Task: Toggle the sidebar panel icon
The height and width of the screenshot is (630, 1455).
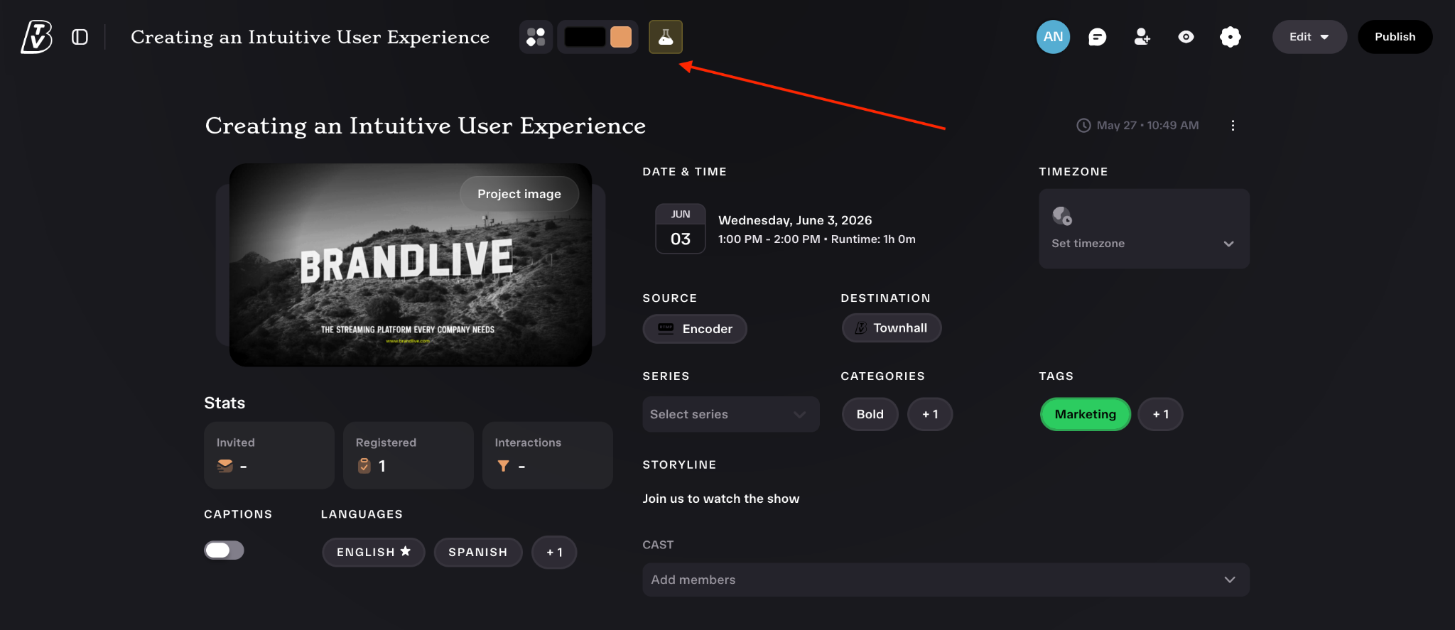Action: coord(80,37)
